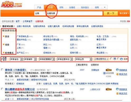The width and height of the screenshot is (131, 102).
Task: Go to 公司库首页 in the breadcrumb
Action: point(27,21)
